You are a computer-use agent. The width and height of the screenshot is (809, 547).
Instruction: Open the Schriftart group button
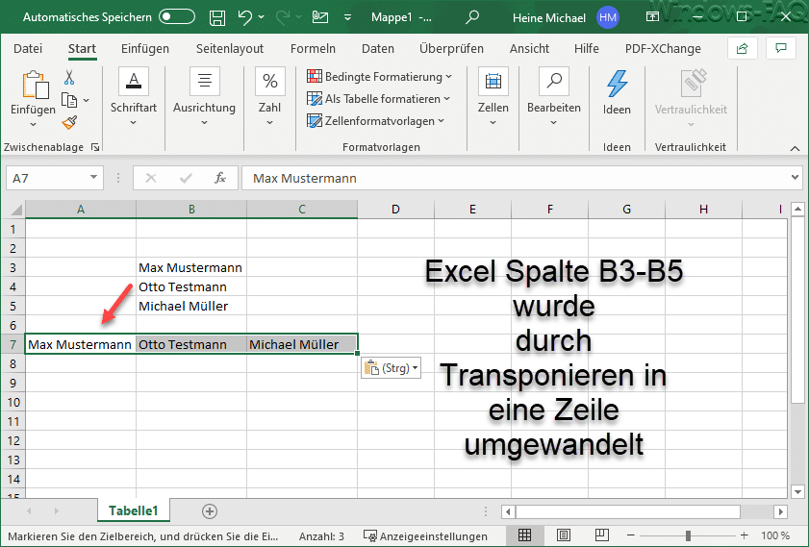(134, 97)
